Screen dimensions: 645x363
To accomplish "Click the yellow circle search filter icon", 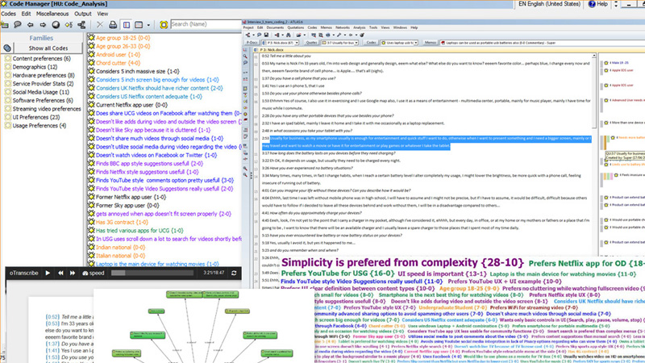I will pos(164,25).
